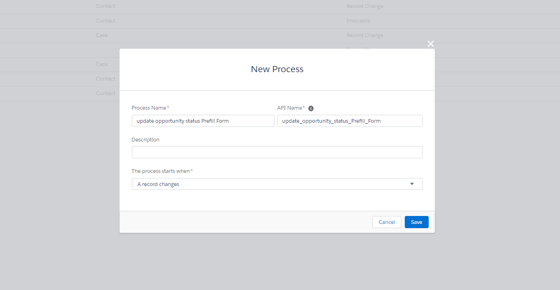Click the dropdown chevron arrow icon
This screenshot has width=560, height=290.
point(412,184)
